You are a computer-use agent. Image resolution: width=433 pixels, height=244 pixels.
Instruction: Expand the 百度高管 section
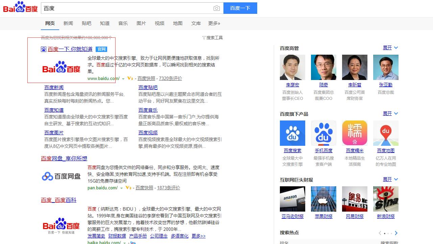(x=390, y=48)
